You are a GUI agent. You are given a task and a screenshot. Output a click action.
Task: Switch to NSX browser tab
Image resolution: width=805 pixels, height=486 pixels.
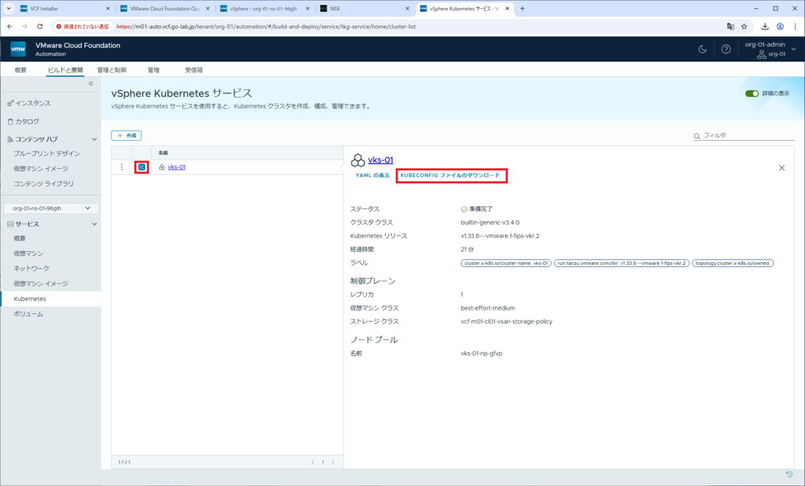tap(363, 9)
